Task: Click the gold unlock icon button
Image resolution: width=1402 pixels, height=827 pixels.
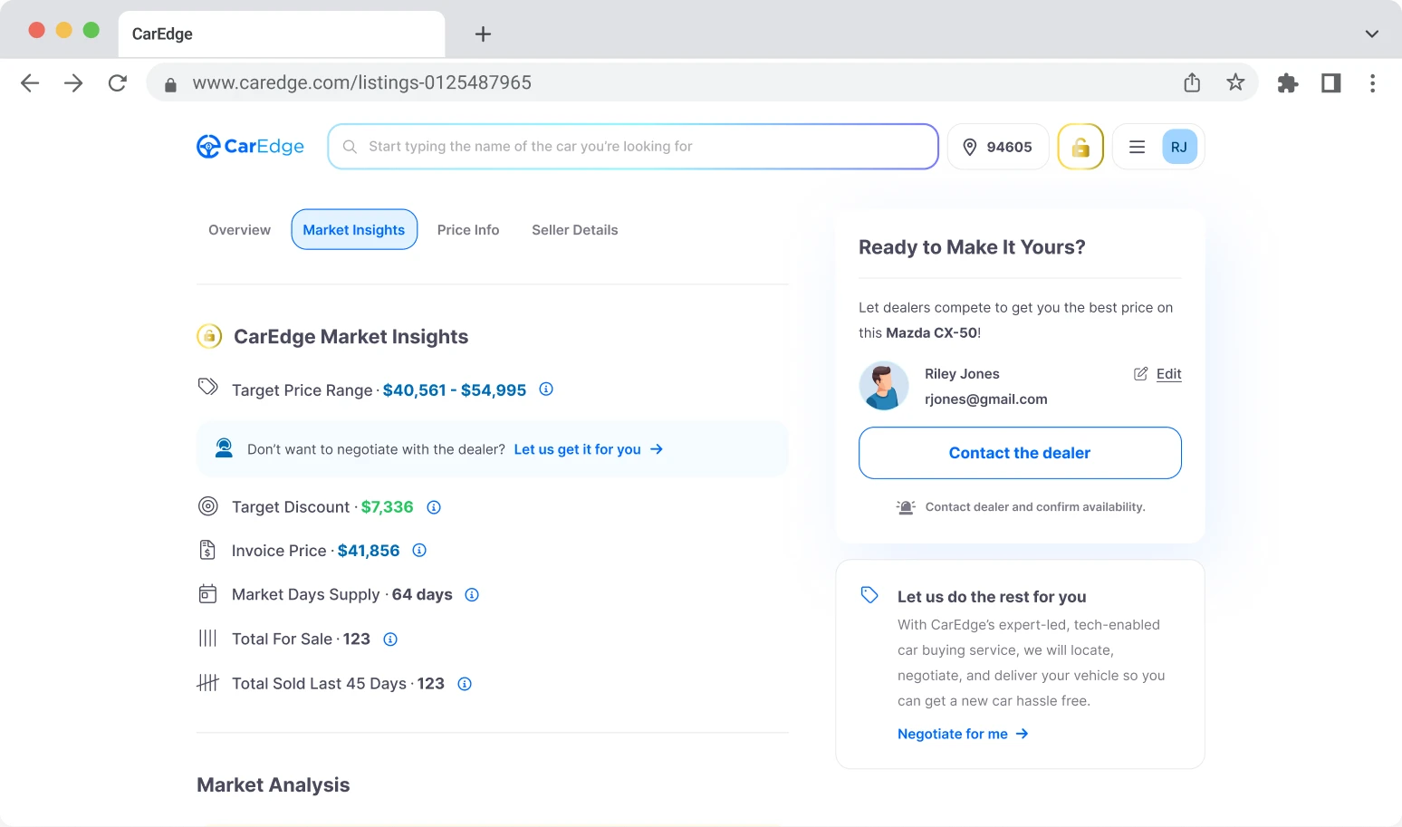Action: (x=1080, y=147)
